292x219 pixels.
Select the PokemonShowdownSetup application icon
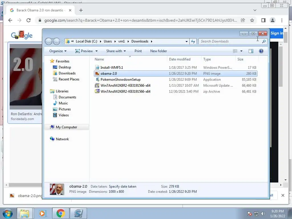97,80
